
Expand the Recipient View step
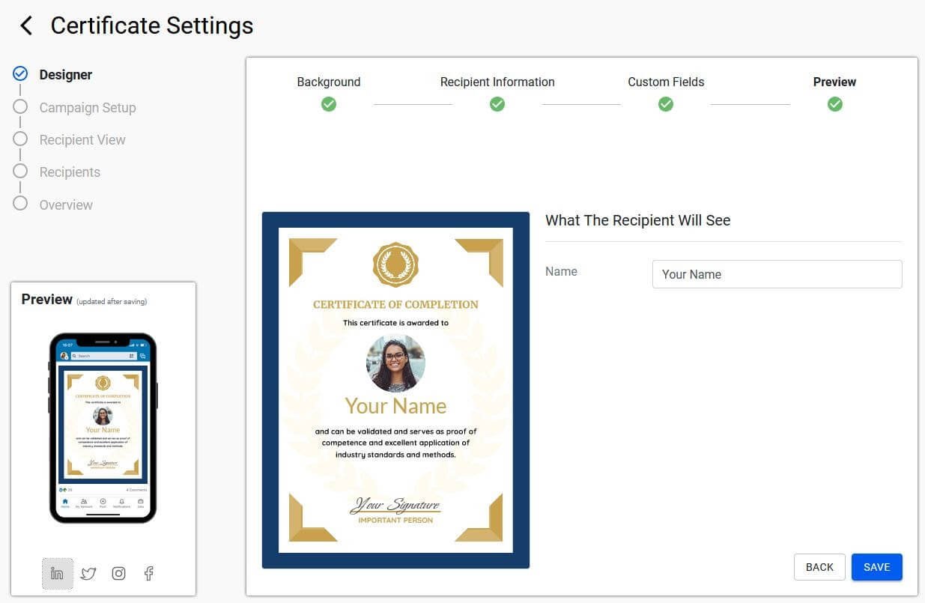tap(20, 139)
